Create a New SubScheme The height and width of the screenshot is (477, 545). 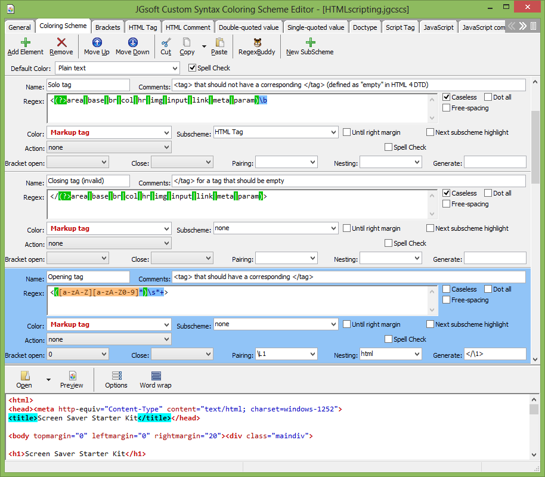309,47
